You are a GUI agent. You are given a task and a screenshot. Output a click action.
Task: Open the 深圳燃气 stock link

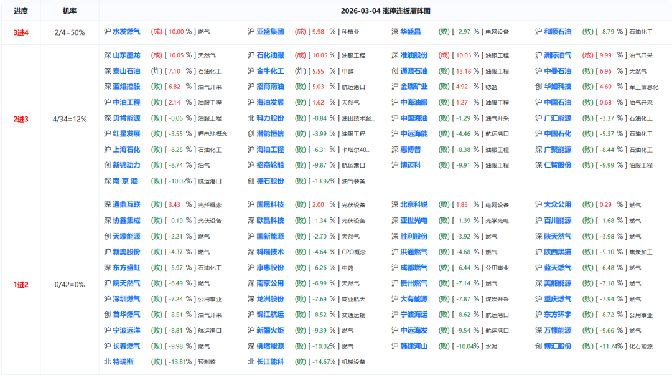click(x=126, y=299)
